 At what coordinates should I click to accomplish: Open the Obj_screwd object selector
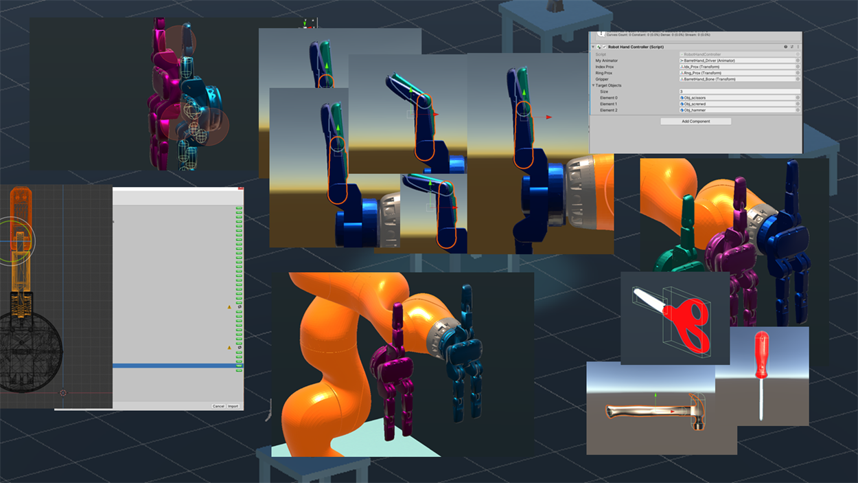[x=798, y=104]
